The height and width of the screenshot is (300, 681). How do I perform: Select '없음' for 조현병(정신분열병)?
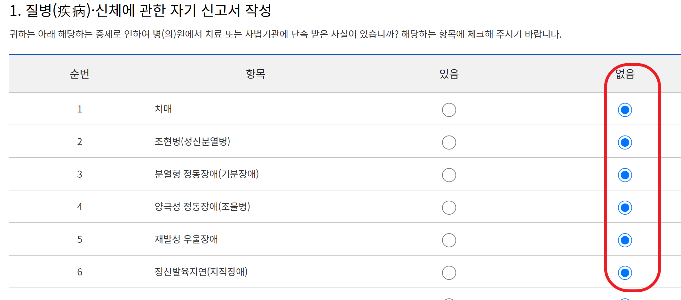[x=624, y=142]
